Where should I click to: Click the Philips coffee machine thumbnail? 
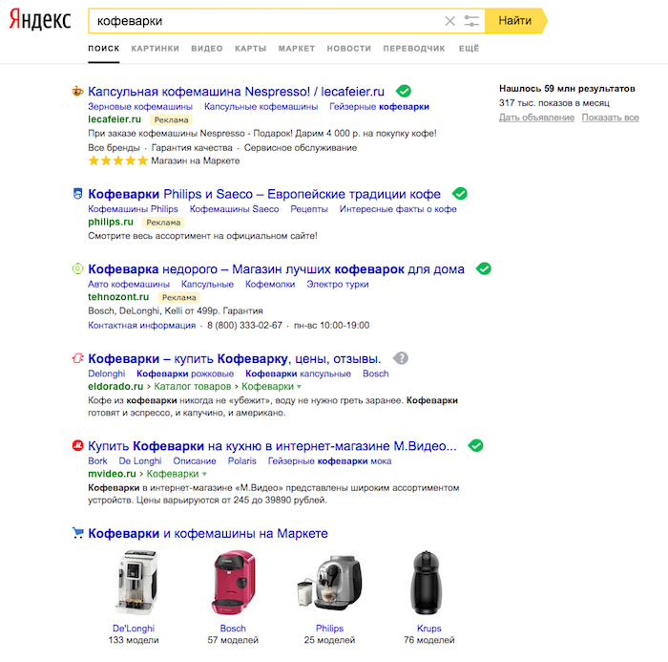click(x=330, y=583)
